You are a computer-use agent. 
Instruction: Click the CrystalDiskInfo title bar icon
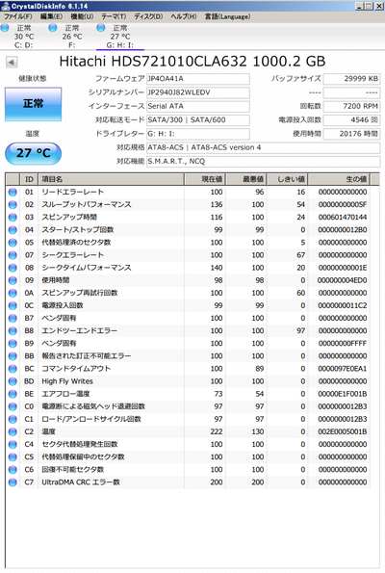click(x=5, y=6)
